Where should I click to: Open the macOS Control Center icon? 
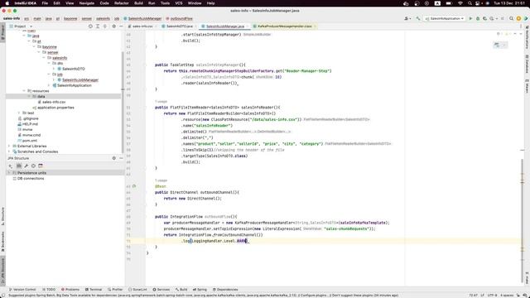tap(478, 3)
